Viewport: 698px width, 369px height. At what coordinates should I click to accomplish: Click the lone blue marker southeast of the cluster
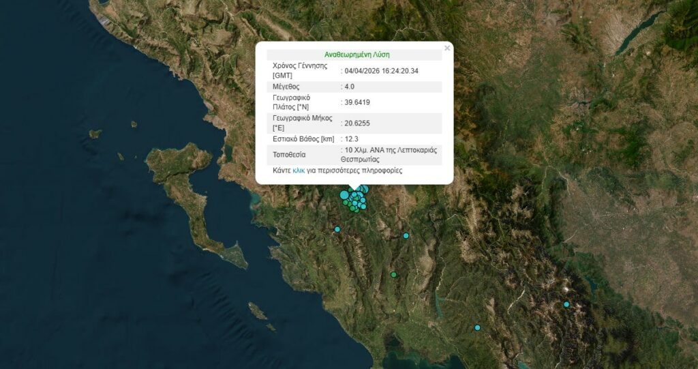point(406,235)
